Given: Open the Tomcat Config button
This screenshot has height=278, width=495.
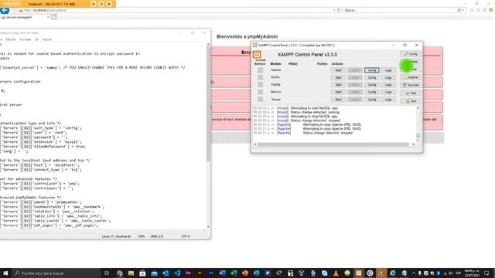Looking at the screenshot, I should coord(371,100).
